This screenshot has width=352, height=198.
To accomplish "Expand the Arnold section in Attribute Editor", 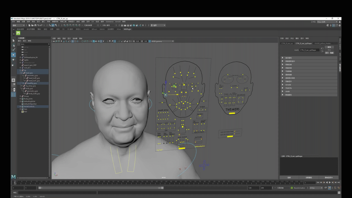I will tap(309, 85).
